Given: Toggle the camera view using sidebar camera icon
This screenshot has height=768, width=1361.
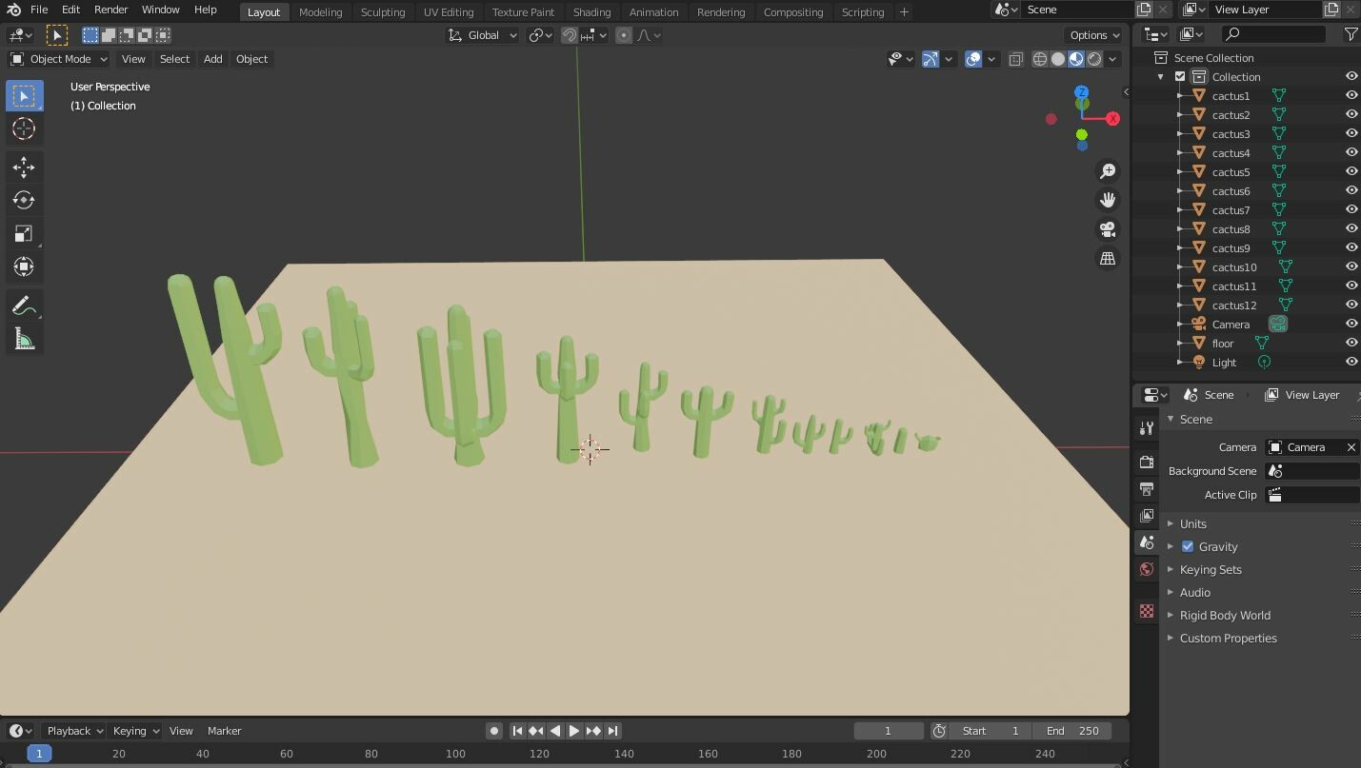Looking at the screenshot, I should coord(1107,229).
